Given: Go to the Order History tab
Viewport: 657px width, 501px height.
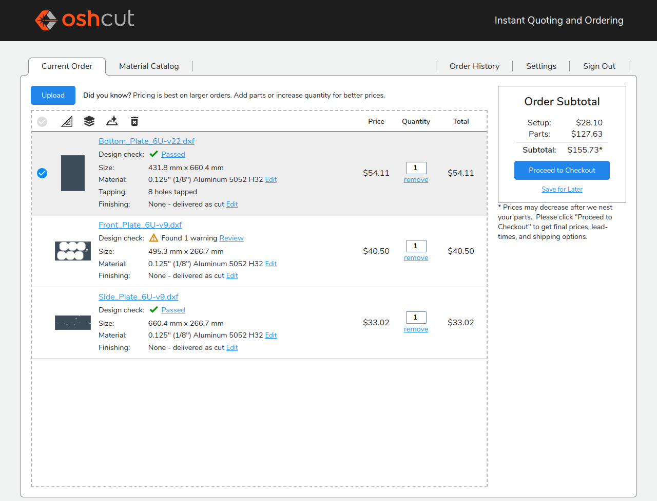Looking at the screenshot, I should click(474, 66).
